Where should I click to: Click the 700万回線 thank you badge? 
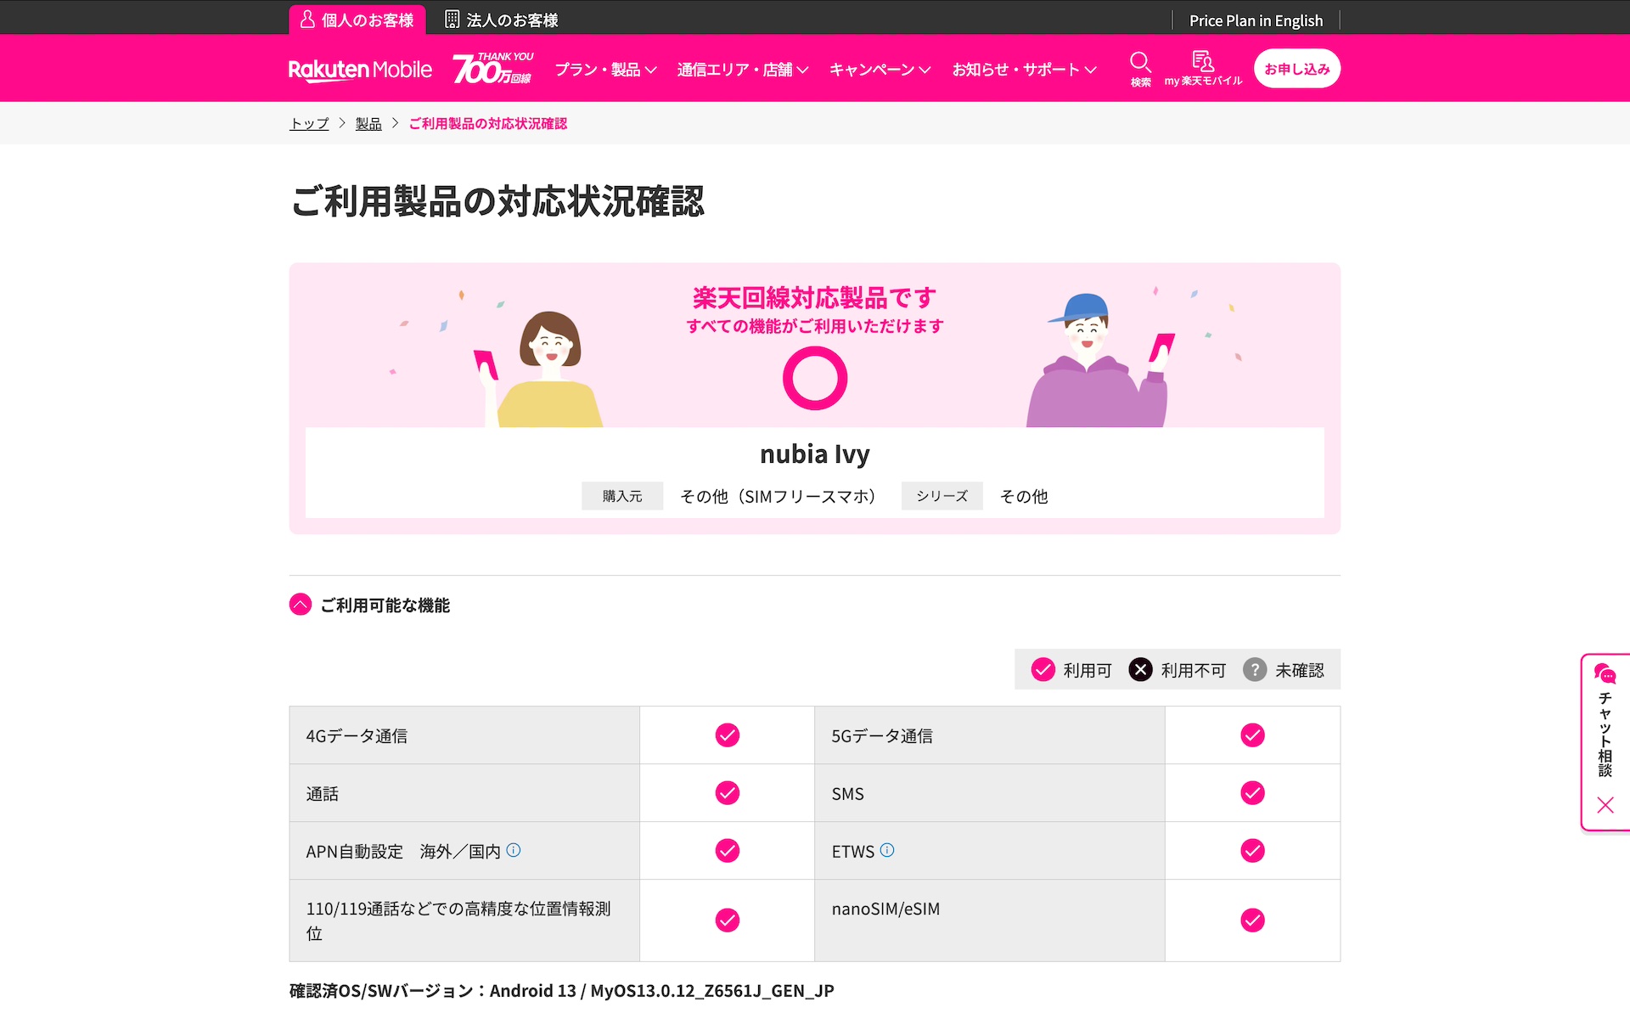tap(493, 69)
